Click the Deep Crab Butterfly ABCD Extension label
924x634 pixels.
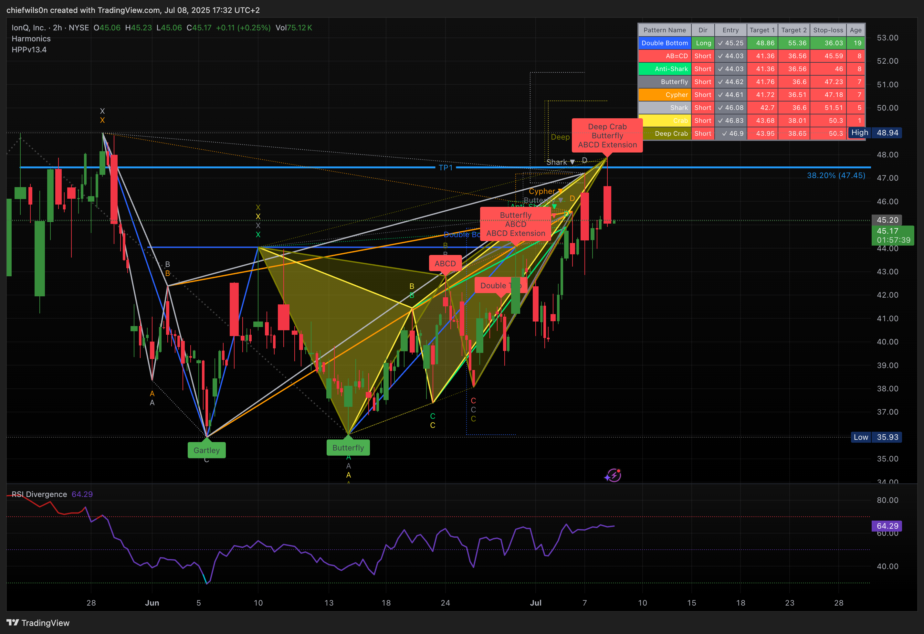tap(607, 136)
